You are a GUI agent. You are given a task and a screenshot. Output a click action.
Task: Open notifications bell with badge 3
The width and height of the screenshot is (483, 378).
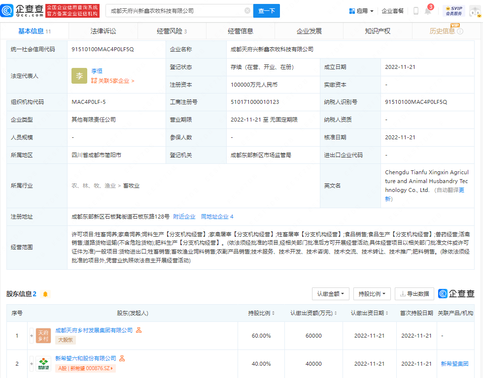coord(428,10)
